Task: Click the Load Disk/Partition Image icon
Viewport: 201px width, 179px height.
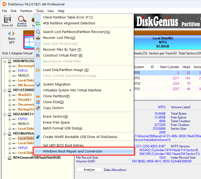Action: coord(38,70)
